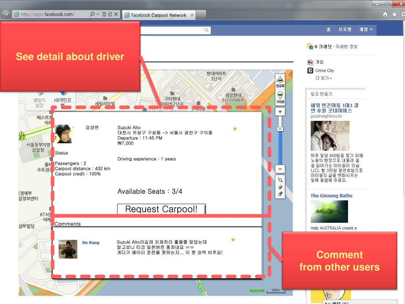405x304 pixels.
Task: Click the driver profile photo
Action: [x=64, y=134]
